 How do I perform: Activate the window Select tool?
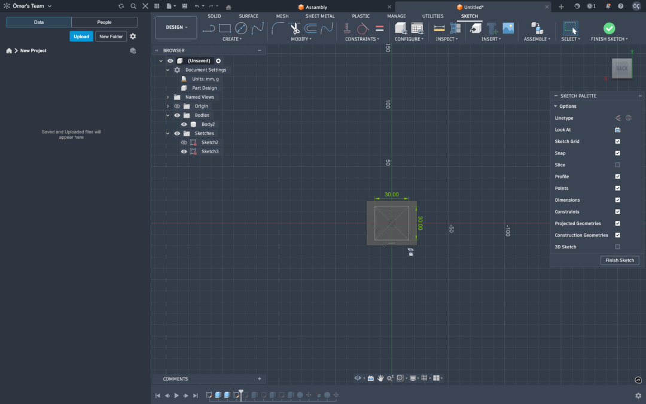(x=570, y=28)
